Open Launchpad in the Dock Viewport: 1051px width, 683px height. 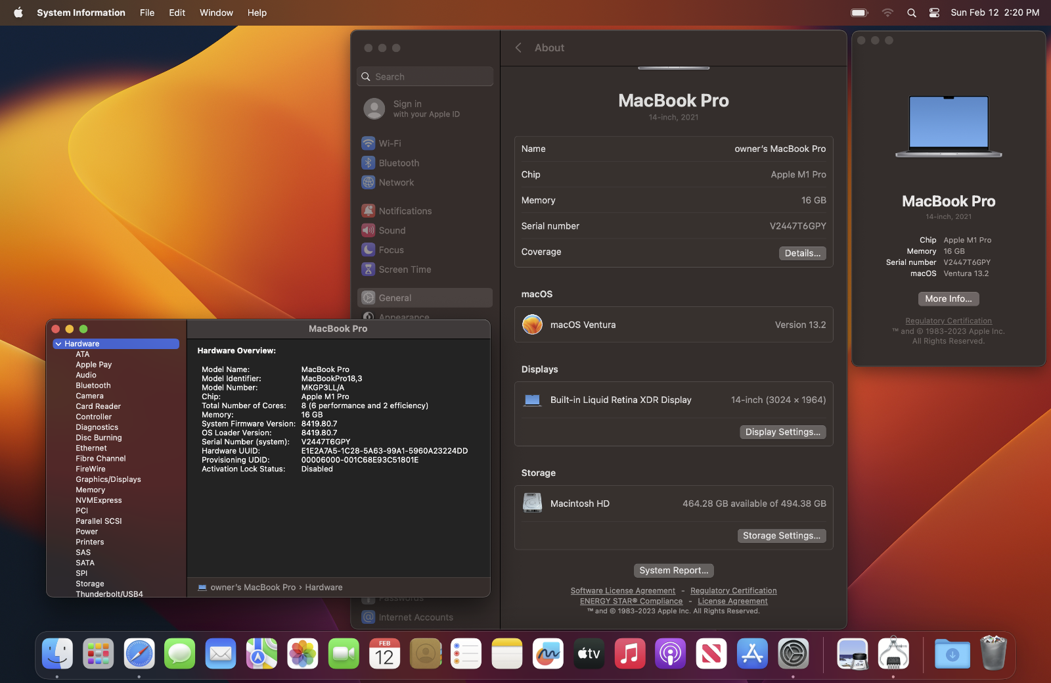99,654
